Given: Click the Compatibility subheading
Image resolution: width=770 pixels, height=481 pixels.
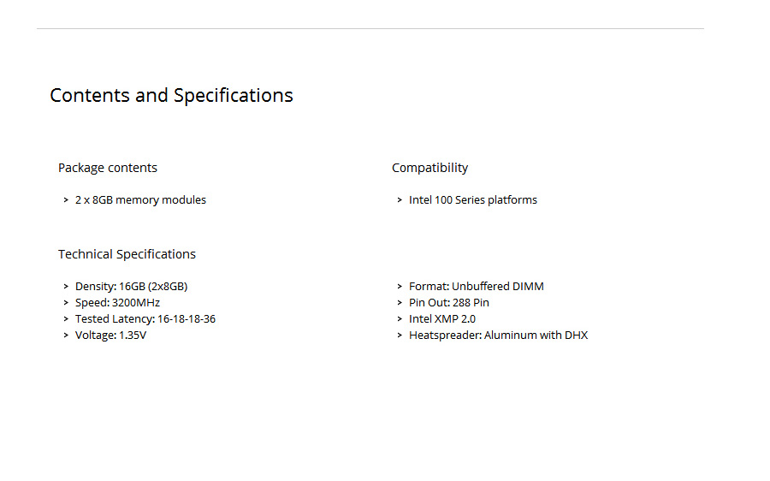Looking at the screenshot, I should 429,168.
